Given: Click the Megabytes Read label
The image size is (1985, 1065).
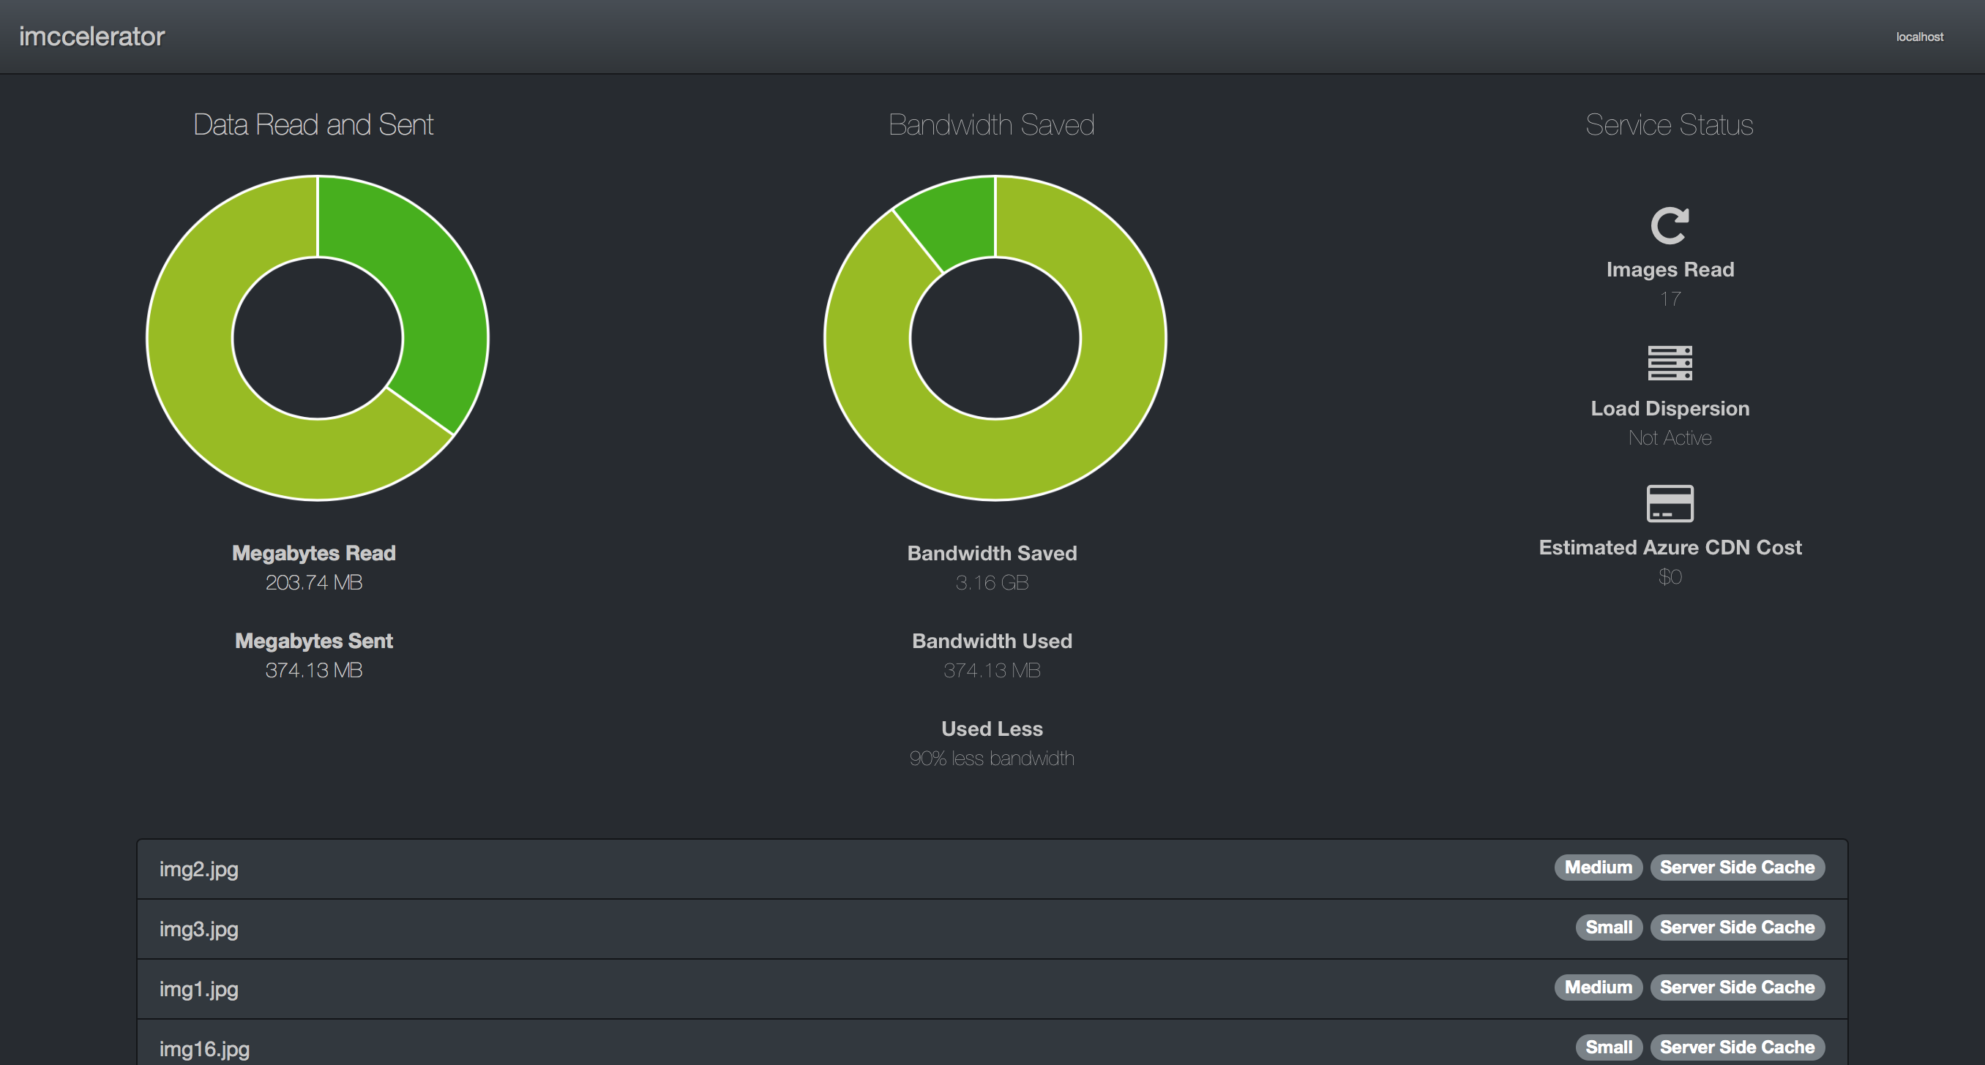Looking at the screenshot, I should (313, 553).
